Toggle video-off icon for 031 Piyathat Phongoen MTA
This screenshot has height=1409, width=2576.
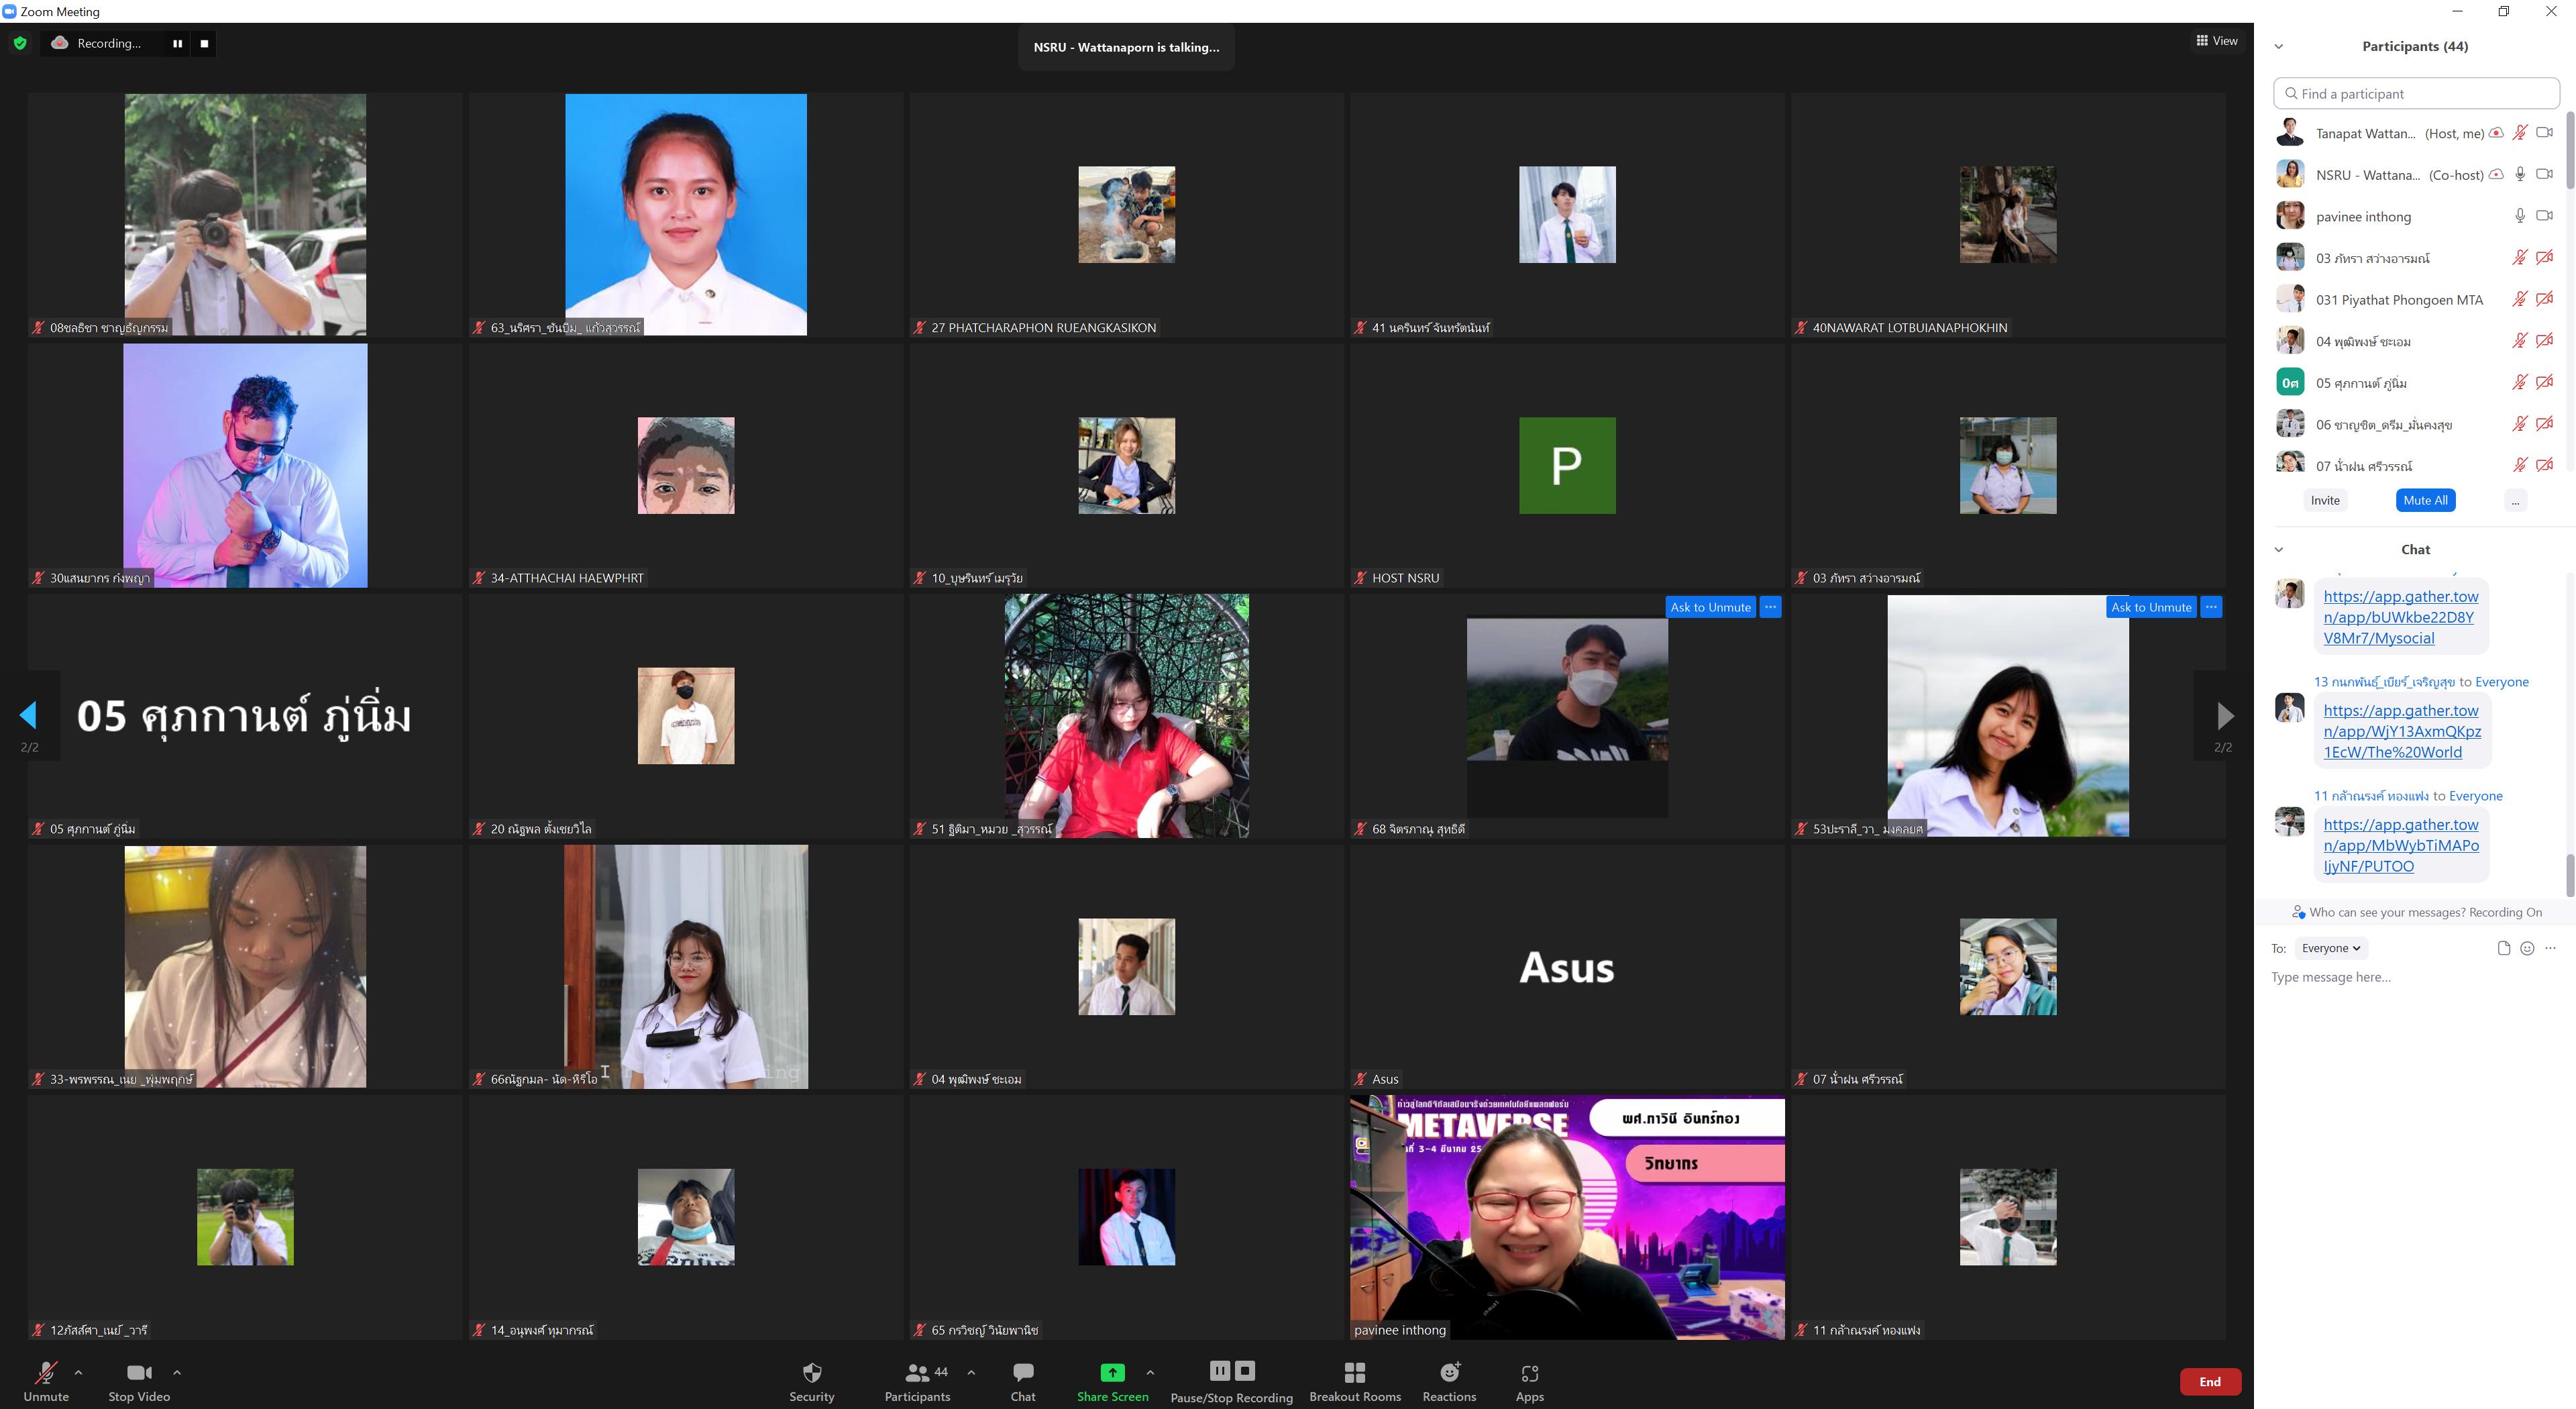click(2545, 299)
